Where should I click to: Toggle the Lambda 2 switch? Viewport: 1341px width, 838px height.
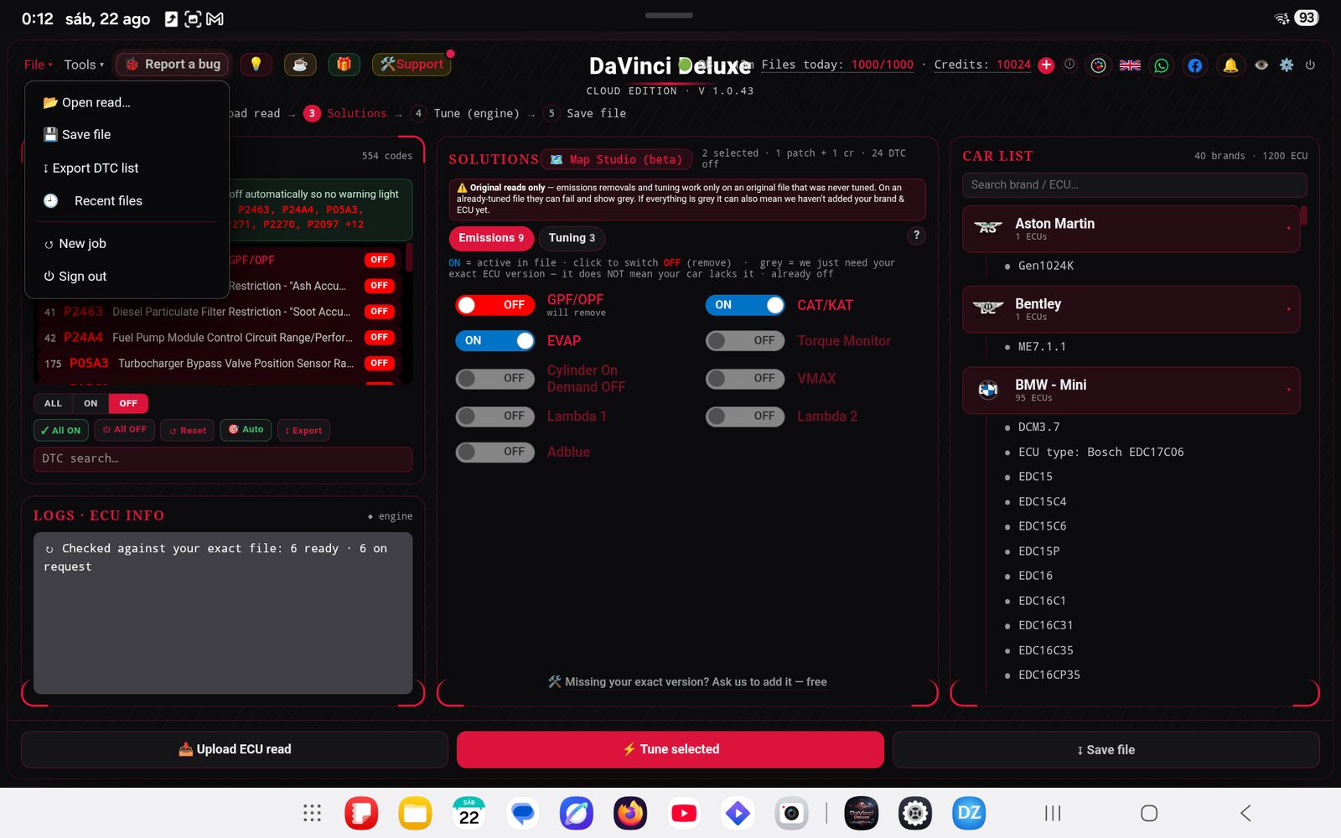pos(745,416)
